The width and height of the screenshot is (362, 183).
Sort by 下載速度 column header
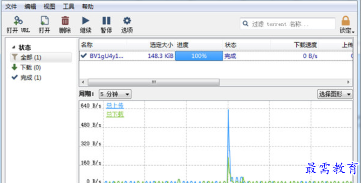pos(295,45)
